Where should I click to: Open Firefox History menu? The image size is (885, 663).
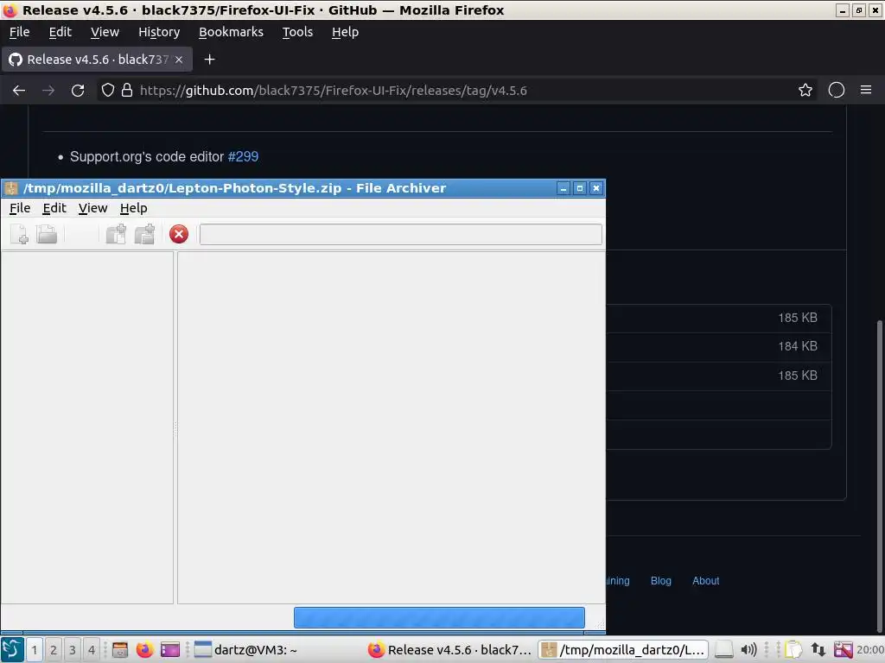[x=159, y=32]
